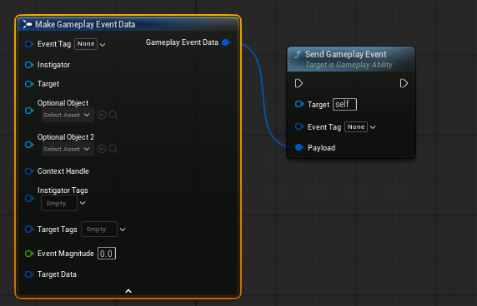Expand the Instigator Tags chevron

tap(83, 203)
